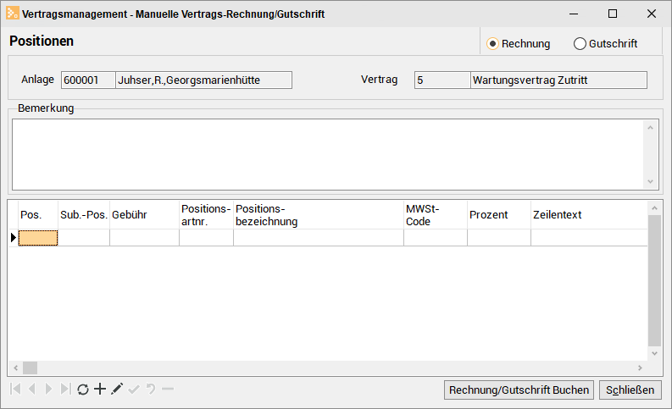
Task: Click the Bemerkung scroll down arrow
Action: [x=650, y=181]
